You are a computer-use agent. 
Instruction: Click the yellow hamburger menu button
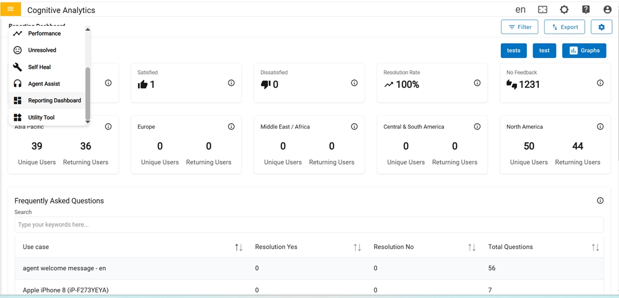(10, 9)
